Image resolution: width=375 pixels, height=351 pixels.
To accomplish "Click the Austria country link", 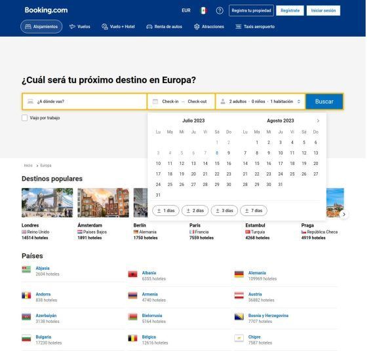I will click(255, 294).
